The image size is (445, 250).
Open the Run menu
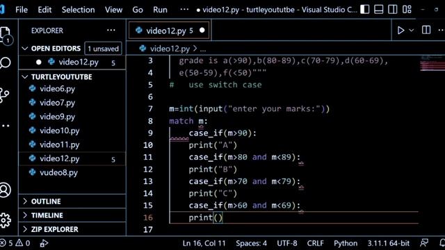160,10
